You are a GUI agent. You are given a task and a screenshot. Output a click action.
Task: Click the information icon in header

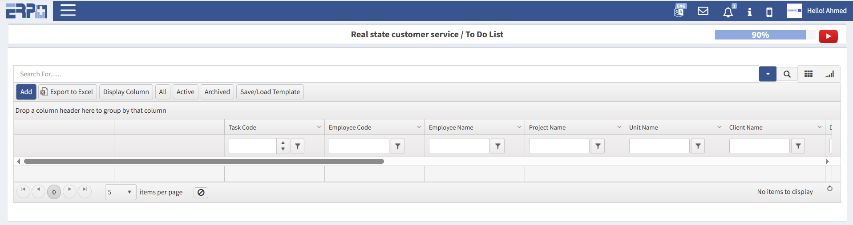pos(750,12)
